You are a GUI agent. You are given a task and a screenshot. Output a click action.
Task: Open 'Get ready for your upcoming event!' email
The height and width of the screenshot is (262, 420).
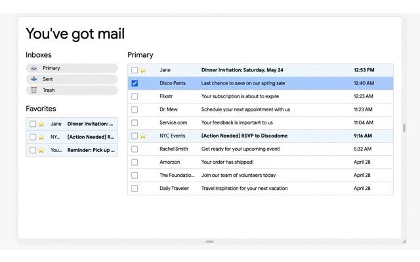(241, 149)
